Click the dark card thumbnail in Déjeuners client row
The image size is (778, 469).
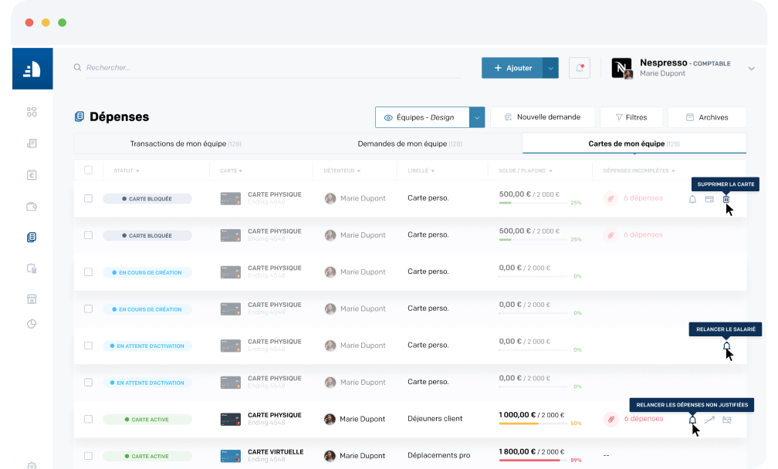click(x=231, y=419)
